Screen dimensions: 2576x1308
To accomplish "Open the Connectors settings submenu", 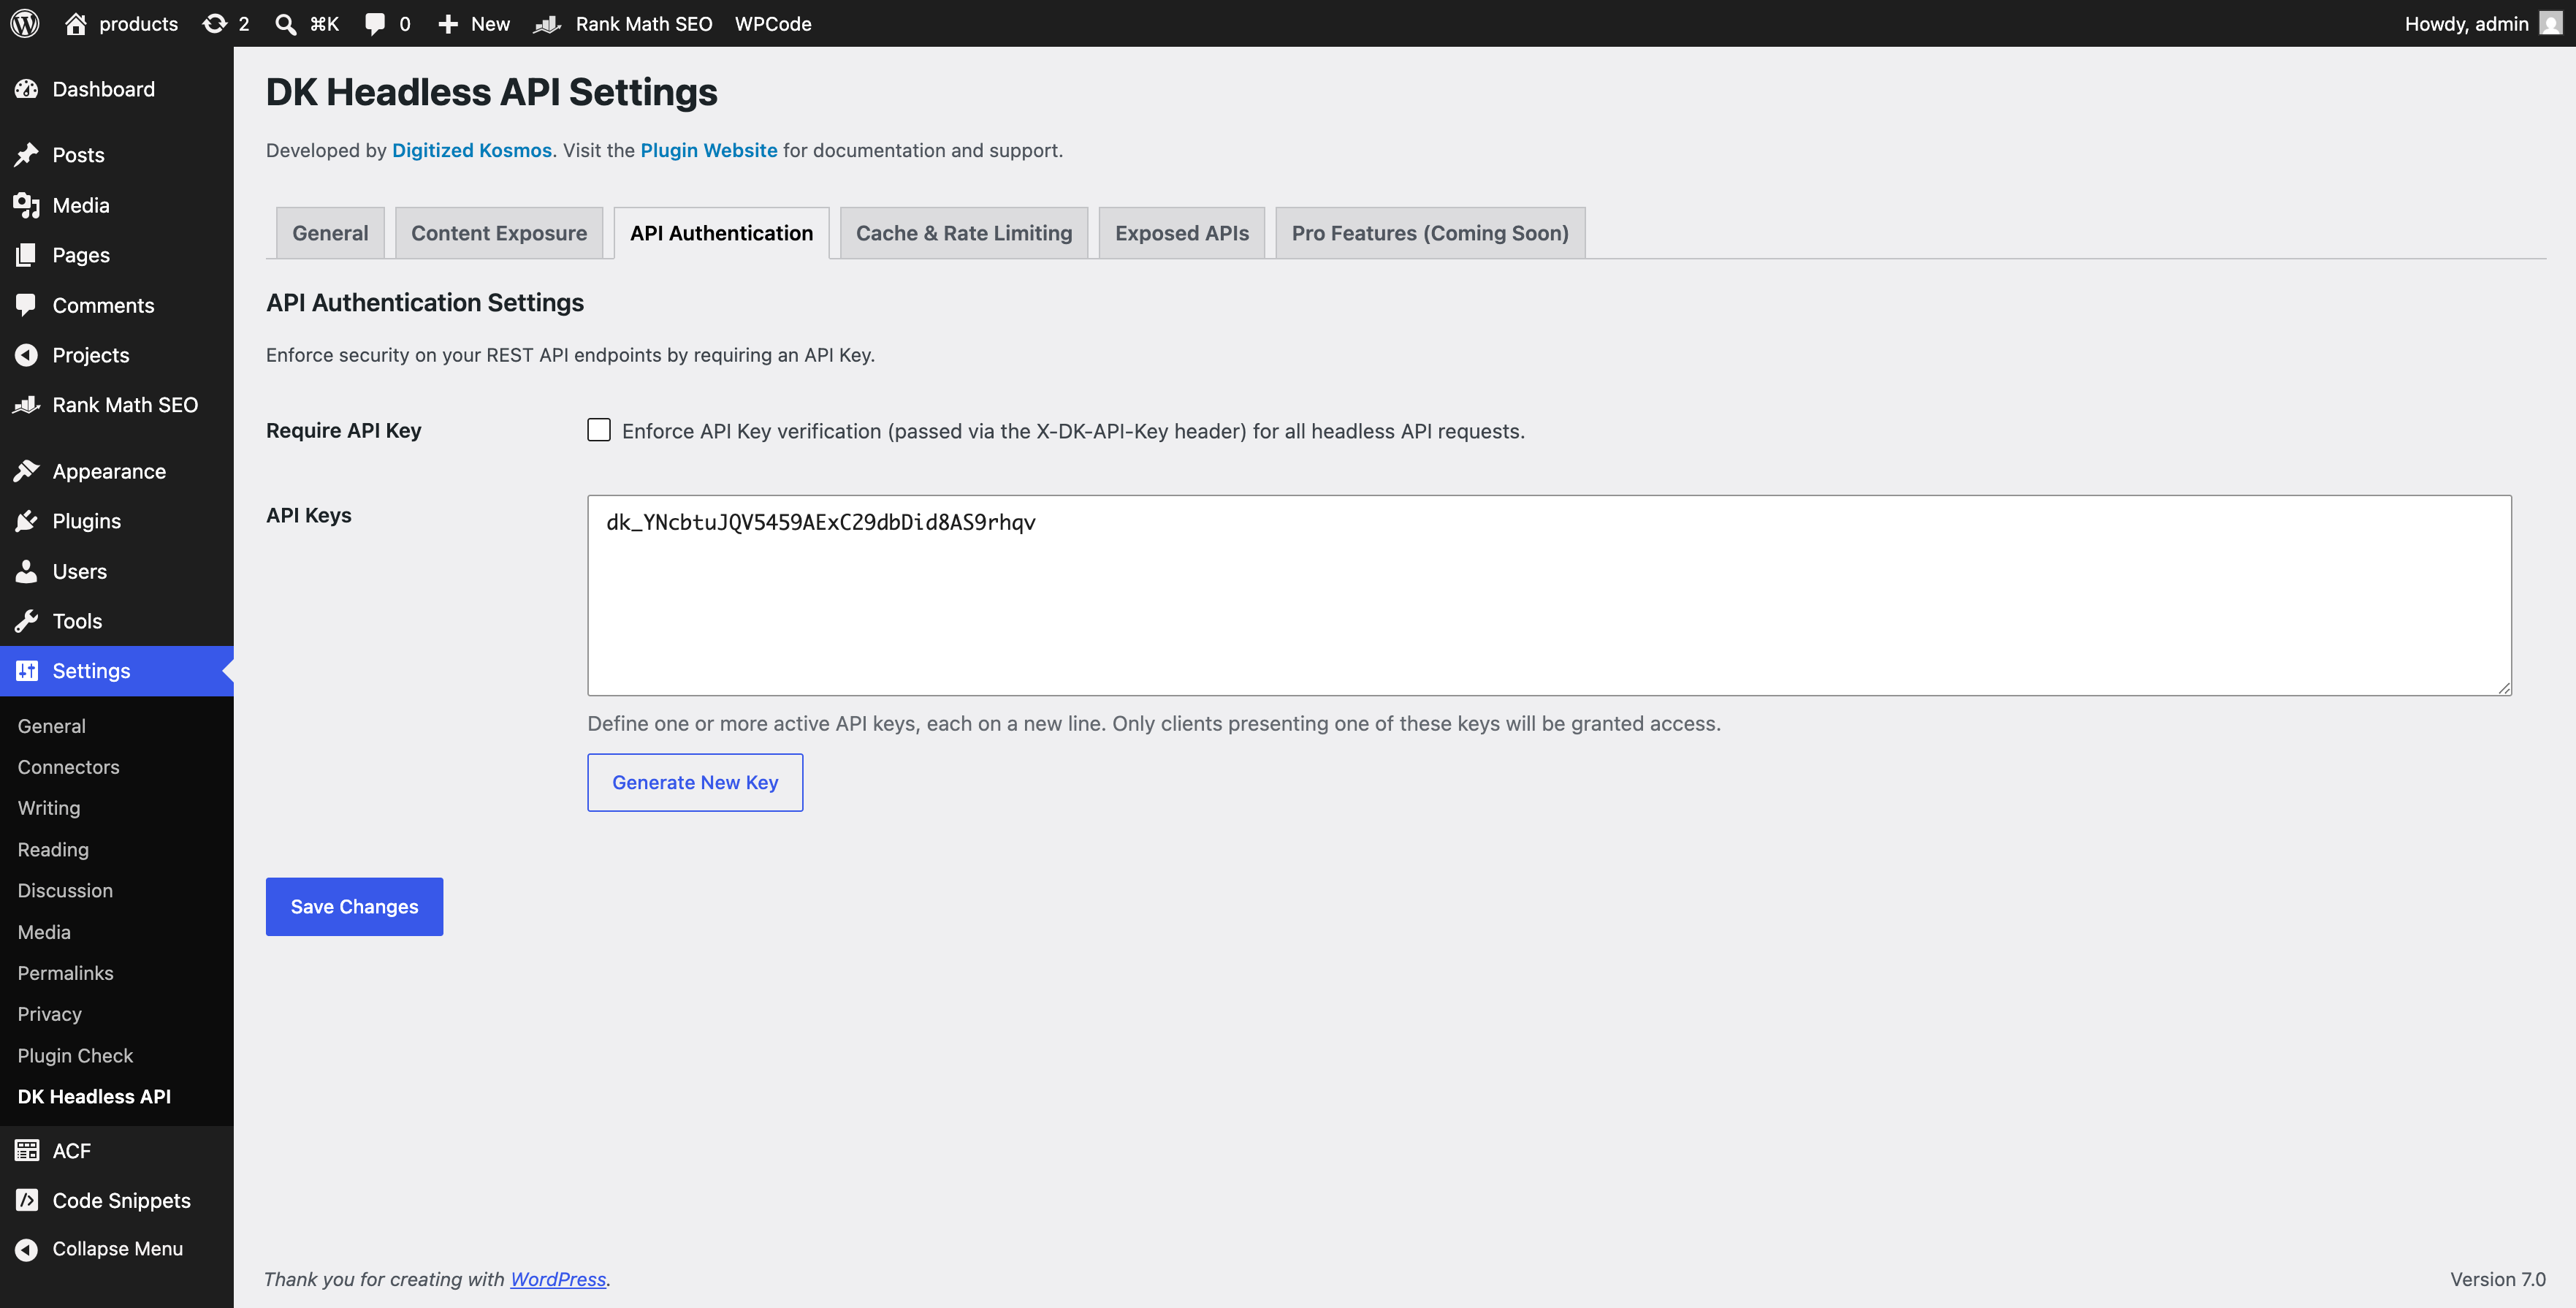I will click(x=68, y=767).
